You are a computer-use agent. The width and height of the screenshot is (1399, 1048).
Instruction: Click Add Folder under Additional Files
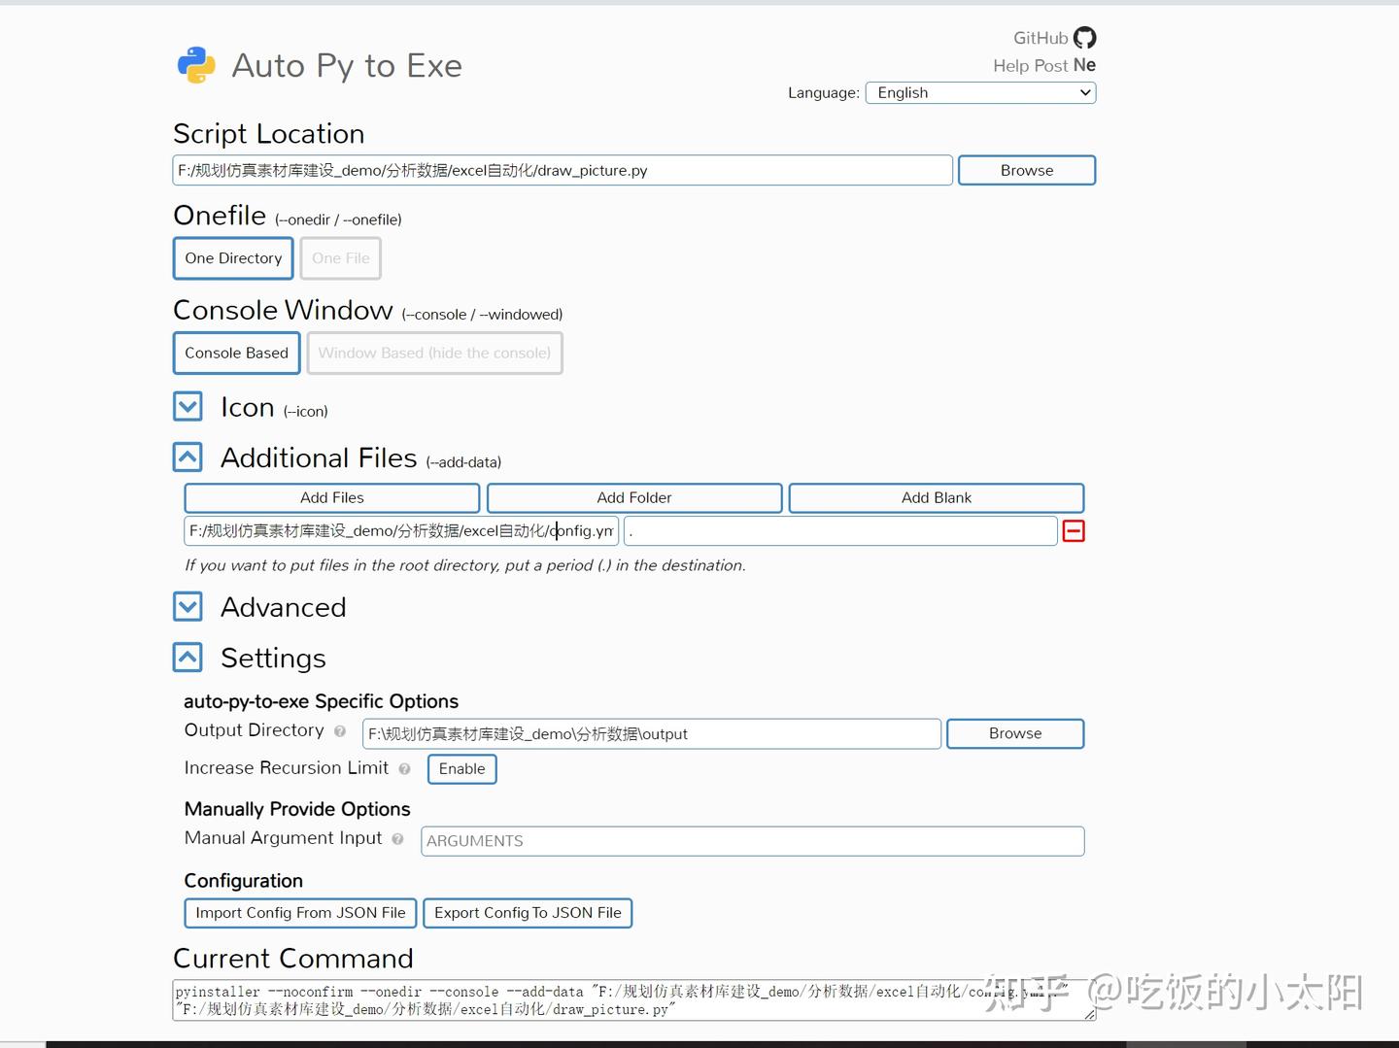point(633,497)
